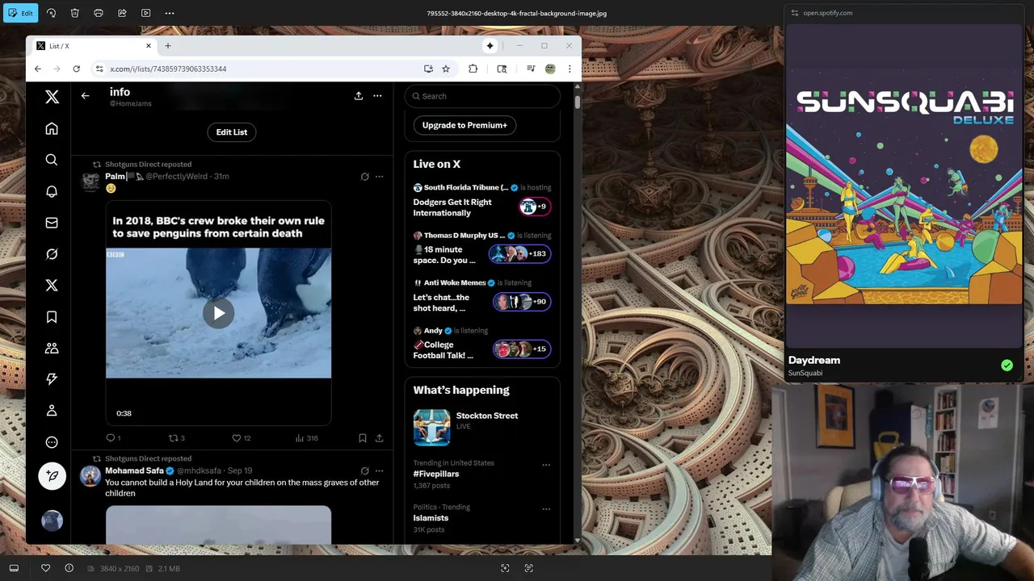Open Grok in X sidebar
The width and height of the screenshot is (1034, 581).
click(x=52, y=254)
